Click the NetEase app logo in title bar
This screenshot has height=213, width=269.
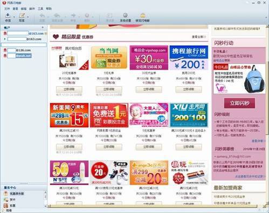coord(4,3)
